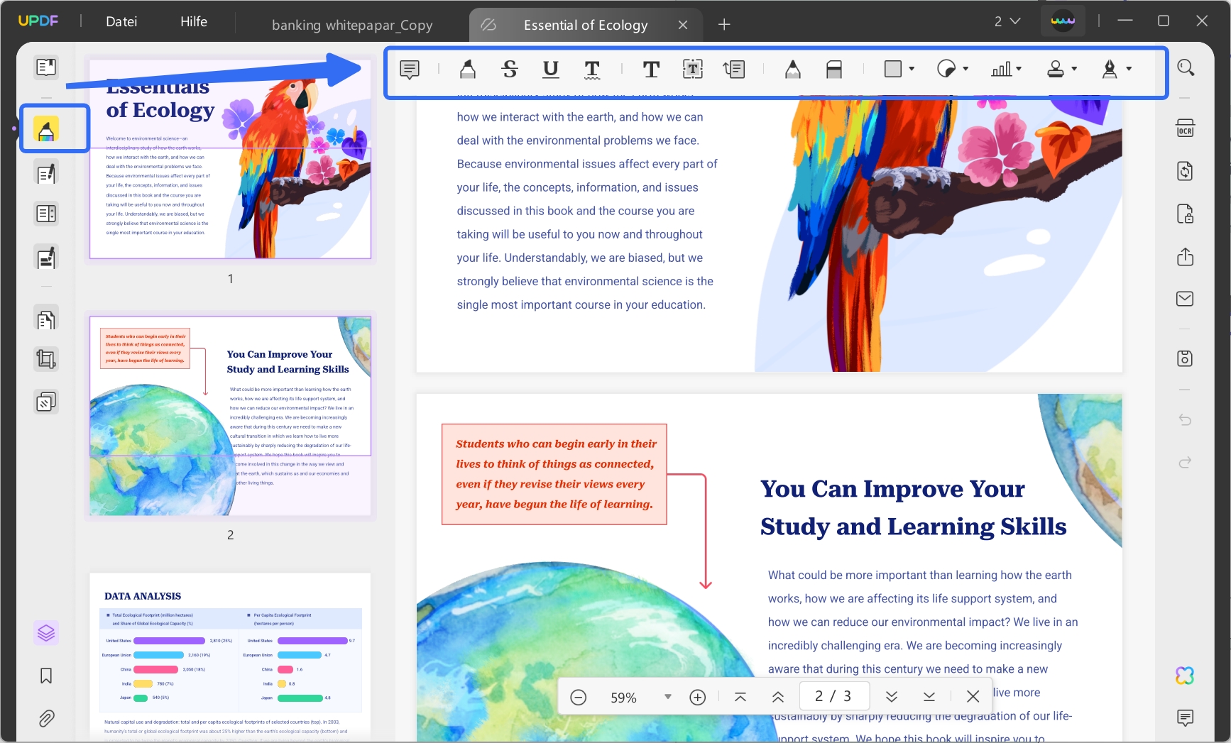1231x743 pixels.
Task: Open the OCR recognition tool
Action: click(1185, 128)
